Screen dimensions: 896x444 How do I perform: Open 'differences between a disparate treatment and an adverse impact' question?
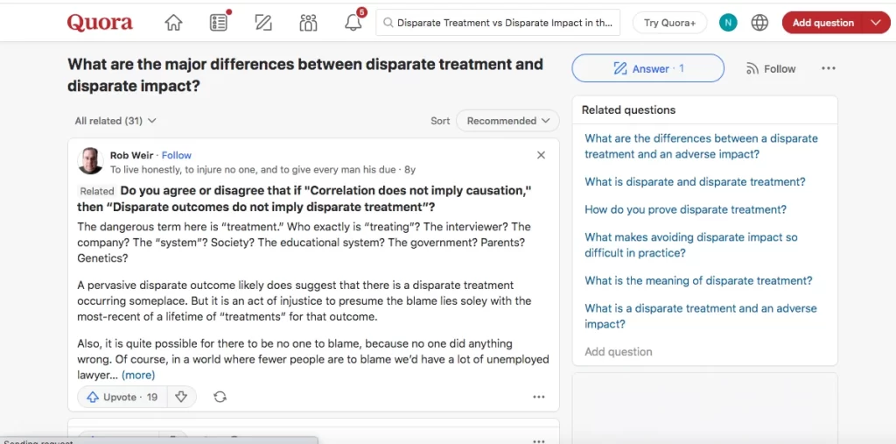tap(701, 146)
